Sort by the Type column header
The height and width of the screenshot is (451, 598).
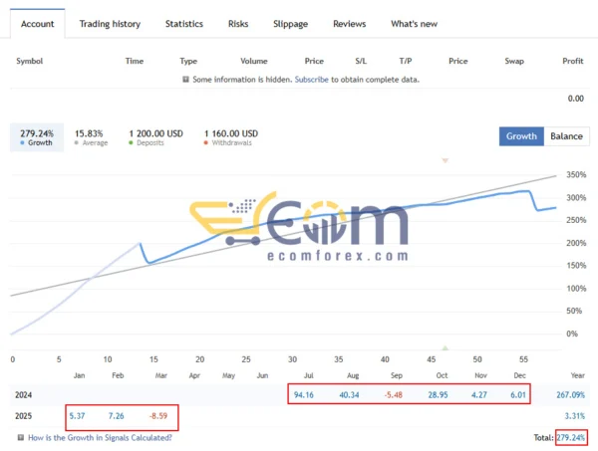coord(188,61)
